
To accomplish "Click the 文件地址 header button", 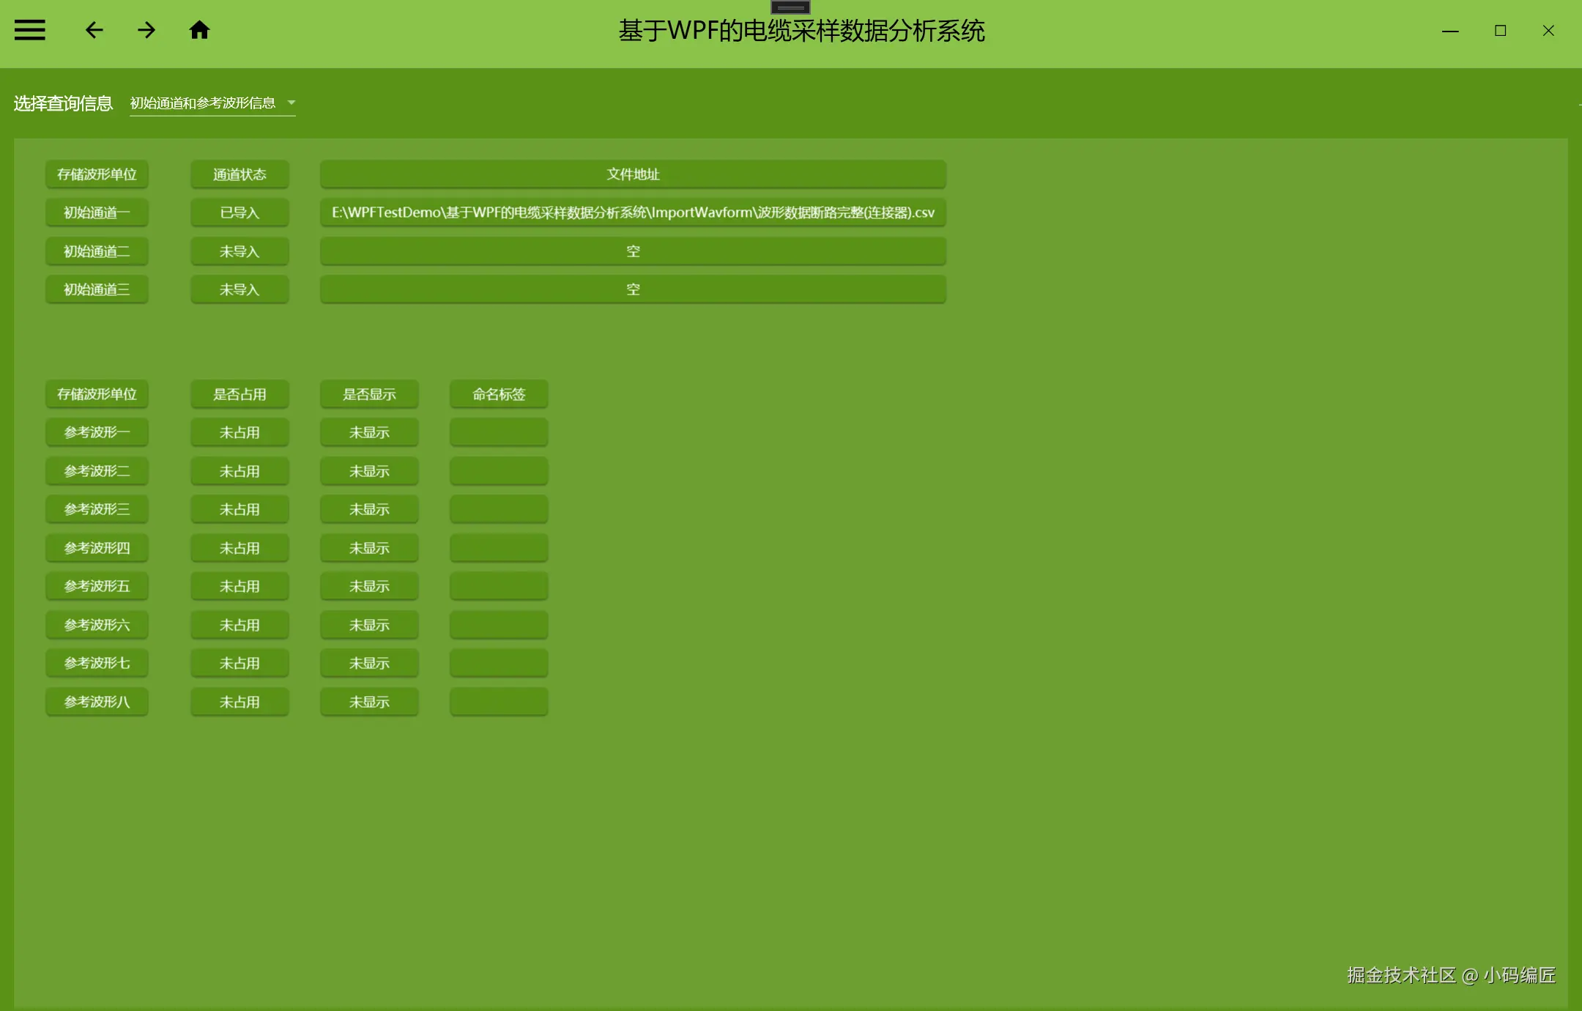I will (633, 174).
